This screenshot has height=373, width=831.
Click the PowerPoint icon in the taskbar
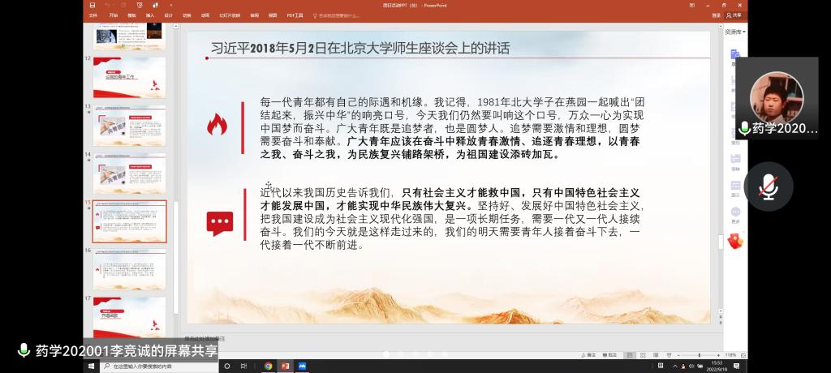[285, 366]
